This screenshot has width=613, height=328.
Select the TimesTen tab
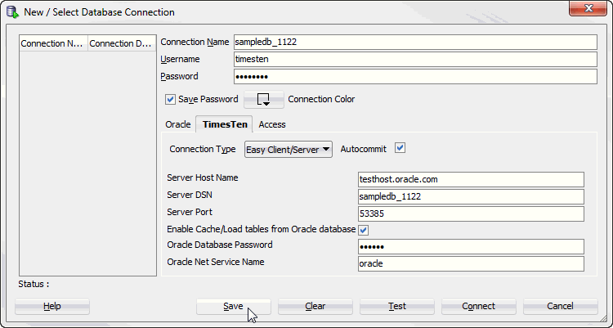pos(225,124)
